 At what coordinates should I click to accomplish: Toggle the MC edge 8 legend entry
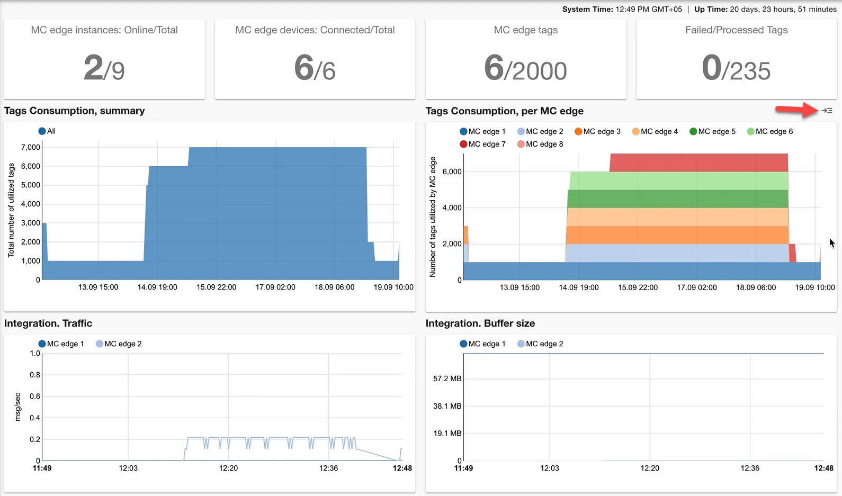pos(540,144)
